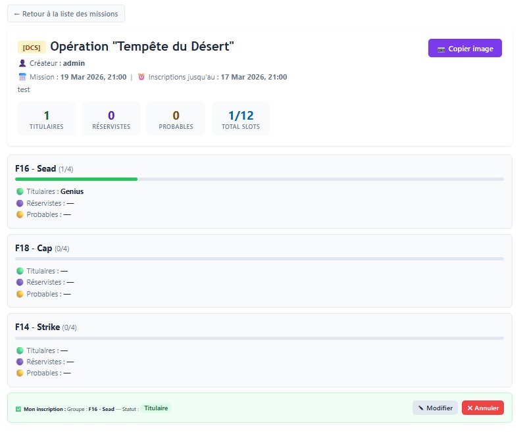The image size is (525, 432).
Task: Click the calendar icon beside the Mission date
Action: 22,77
